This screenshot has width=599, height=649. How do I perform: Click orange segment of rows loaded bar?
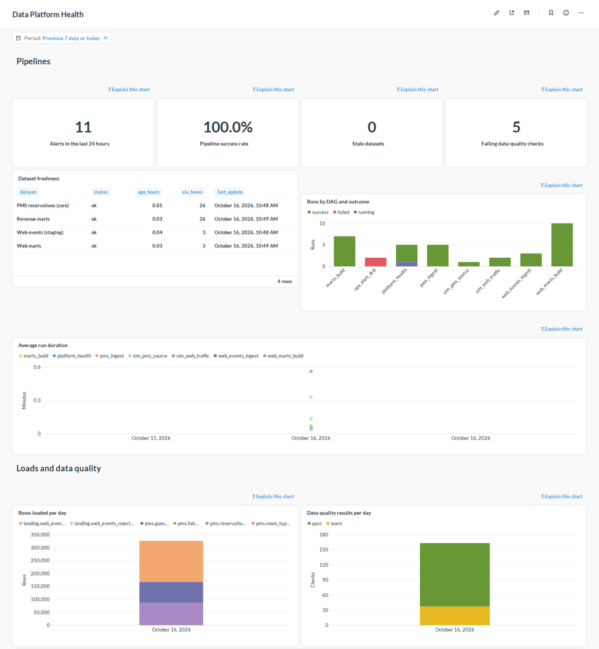tap(171, 561)
